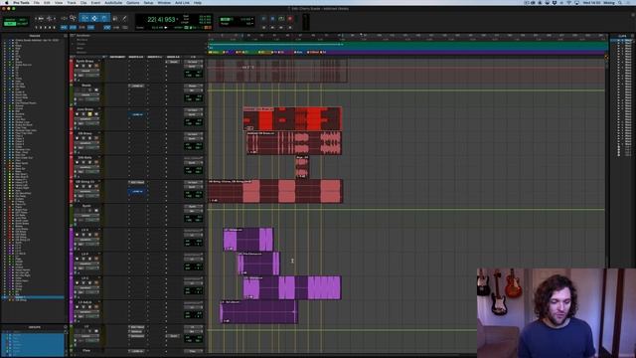Image resolution: width=636 pixels, height=358 pixels.
Task: Click the first insert on the Brass aux track
Action: pos(137,87)
